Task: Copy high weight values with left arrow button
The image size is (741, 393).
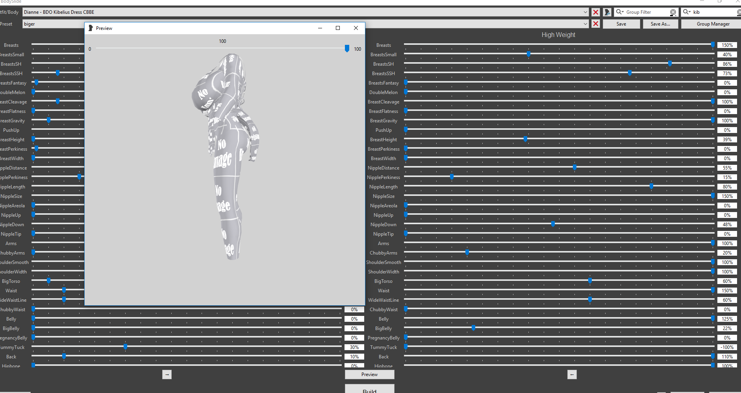Action: click(572, 375)
